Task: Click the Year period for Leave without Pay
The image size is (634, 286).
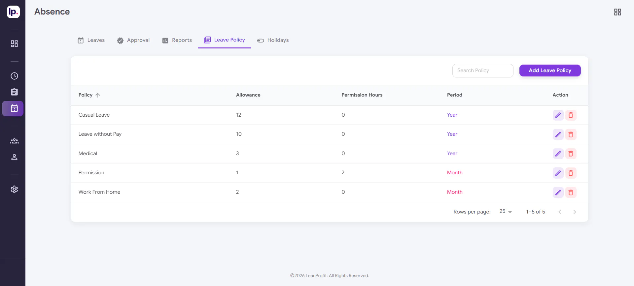Action: click(452, 134)
